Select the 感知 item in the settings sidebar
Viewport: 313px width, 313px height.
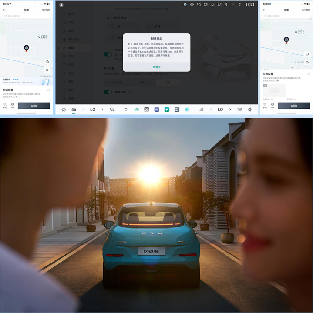(x=75, y=48)
